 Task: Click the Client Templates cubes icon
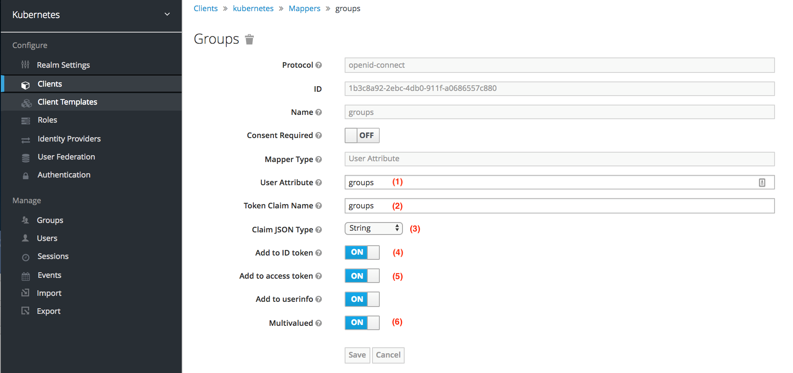[x=27, y=103]
